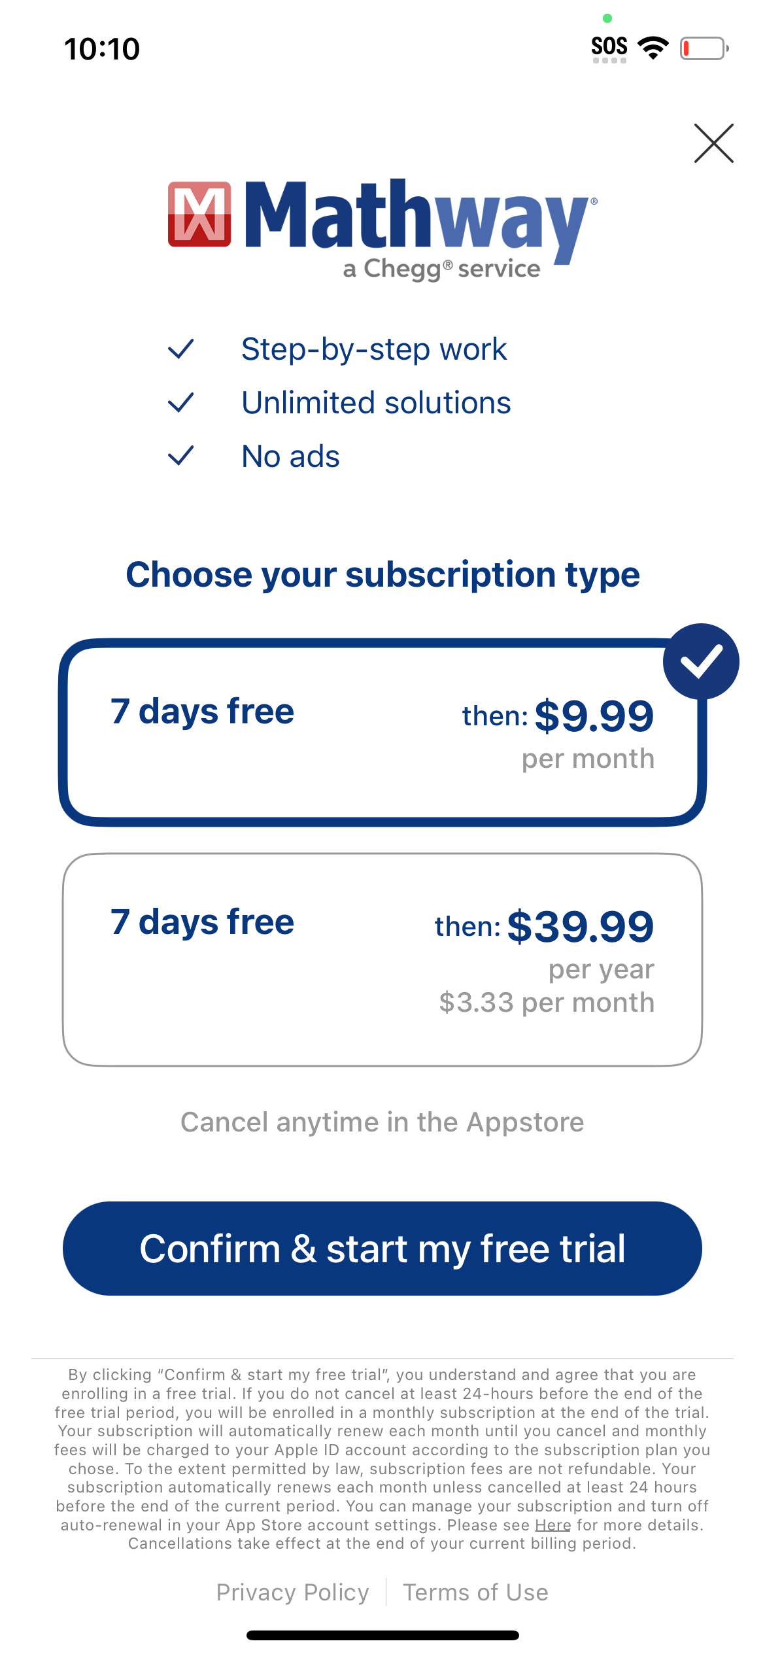Tap the red Mathway M logo icon
The width and height of the screenshot is (765, 1656).
[x=199, y=215]
